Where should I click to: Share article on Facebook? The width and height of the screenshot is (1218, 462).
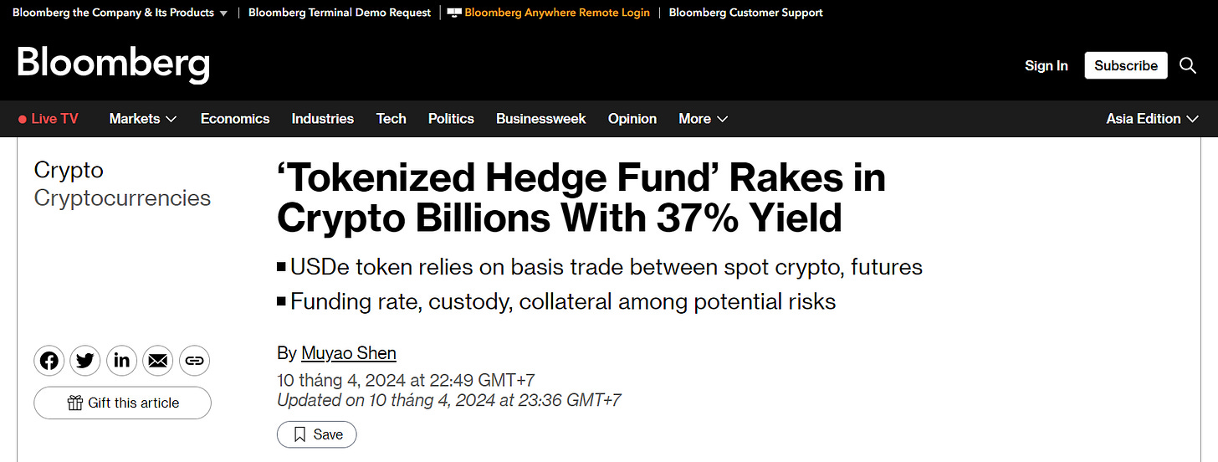click(x=49, y=361)
